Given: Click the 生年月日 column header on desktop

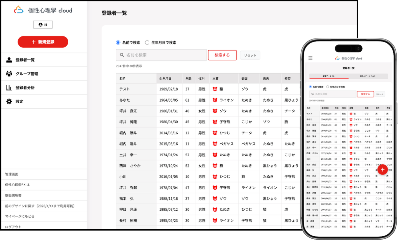Looking at the screenshot, I should coord(169,79).
